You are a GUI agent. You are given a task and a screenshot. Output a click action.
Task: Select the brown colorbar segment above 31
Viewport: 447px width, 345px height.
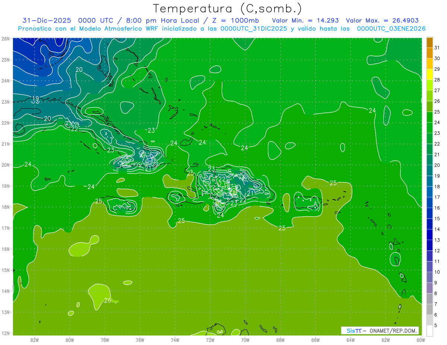tap(429, 43)
